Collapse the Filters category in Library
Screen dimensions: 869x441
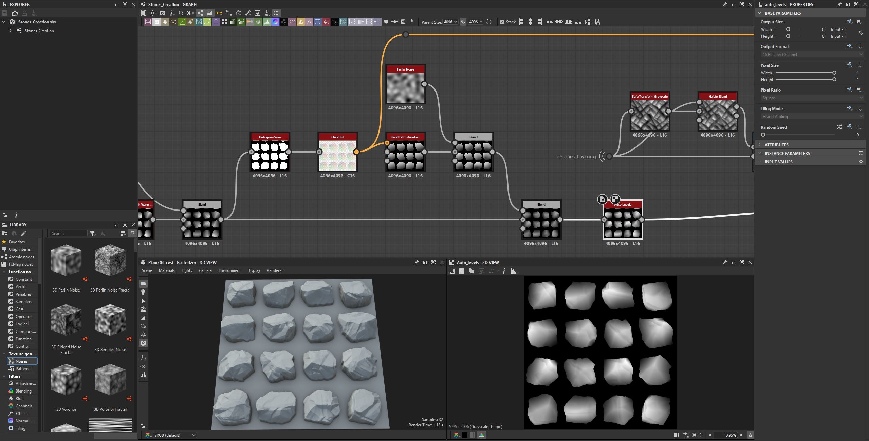coord(4,376)
